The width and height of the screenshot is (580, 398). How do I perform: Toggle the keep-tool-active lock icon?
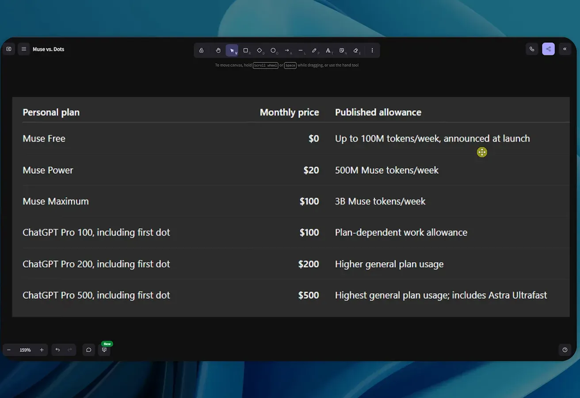tap(201, 50)
